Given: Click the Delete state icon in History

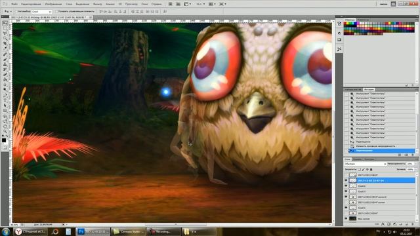Looking at the screenshot, I should 413,155.
